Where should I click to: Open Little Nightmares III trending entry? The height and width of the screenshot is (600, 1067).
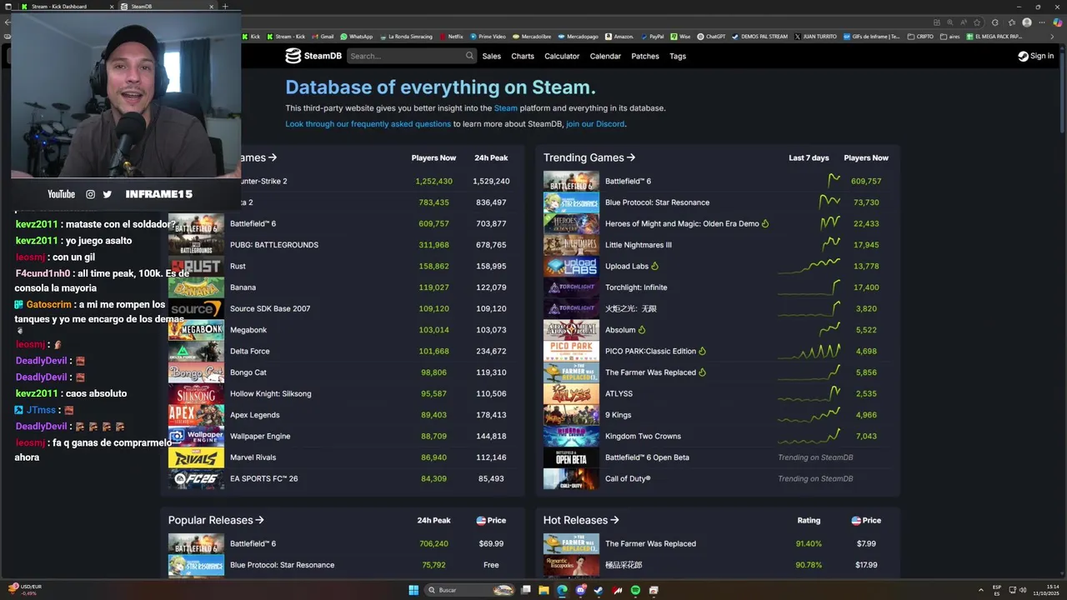(638, 245)
